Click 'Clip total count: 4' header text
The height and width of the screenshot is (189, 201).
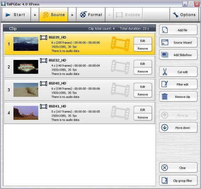tap(101, 29)
